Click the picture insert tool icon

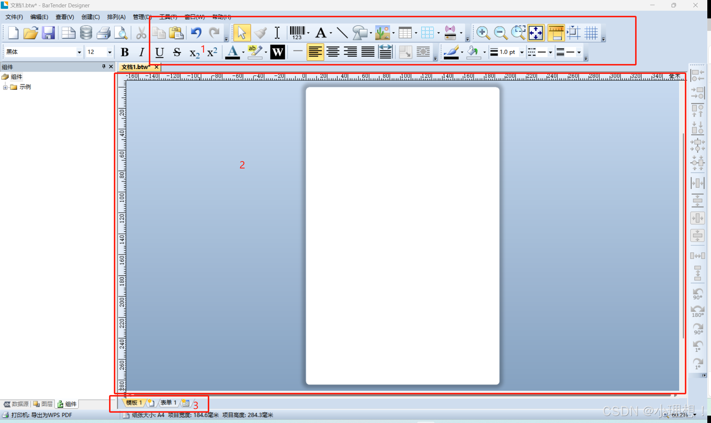(382, 33)
